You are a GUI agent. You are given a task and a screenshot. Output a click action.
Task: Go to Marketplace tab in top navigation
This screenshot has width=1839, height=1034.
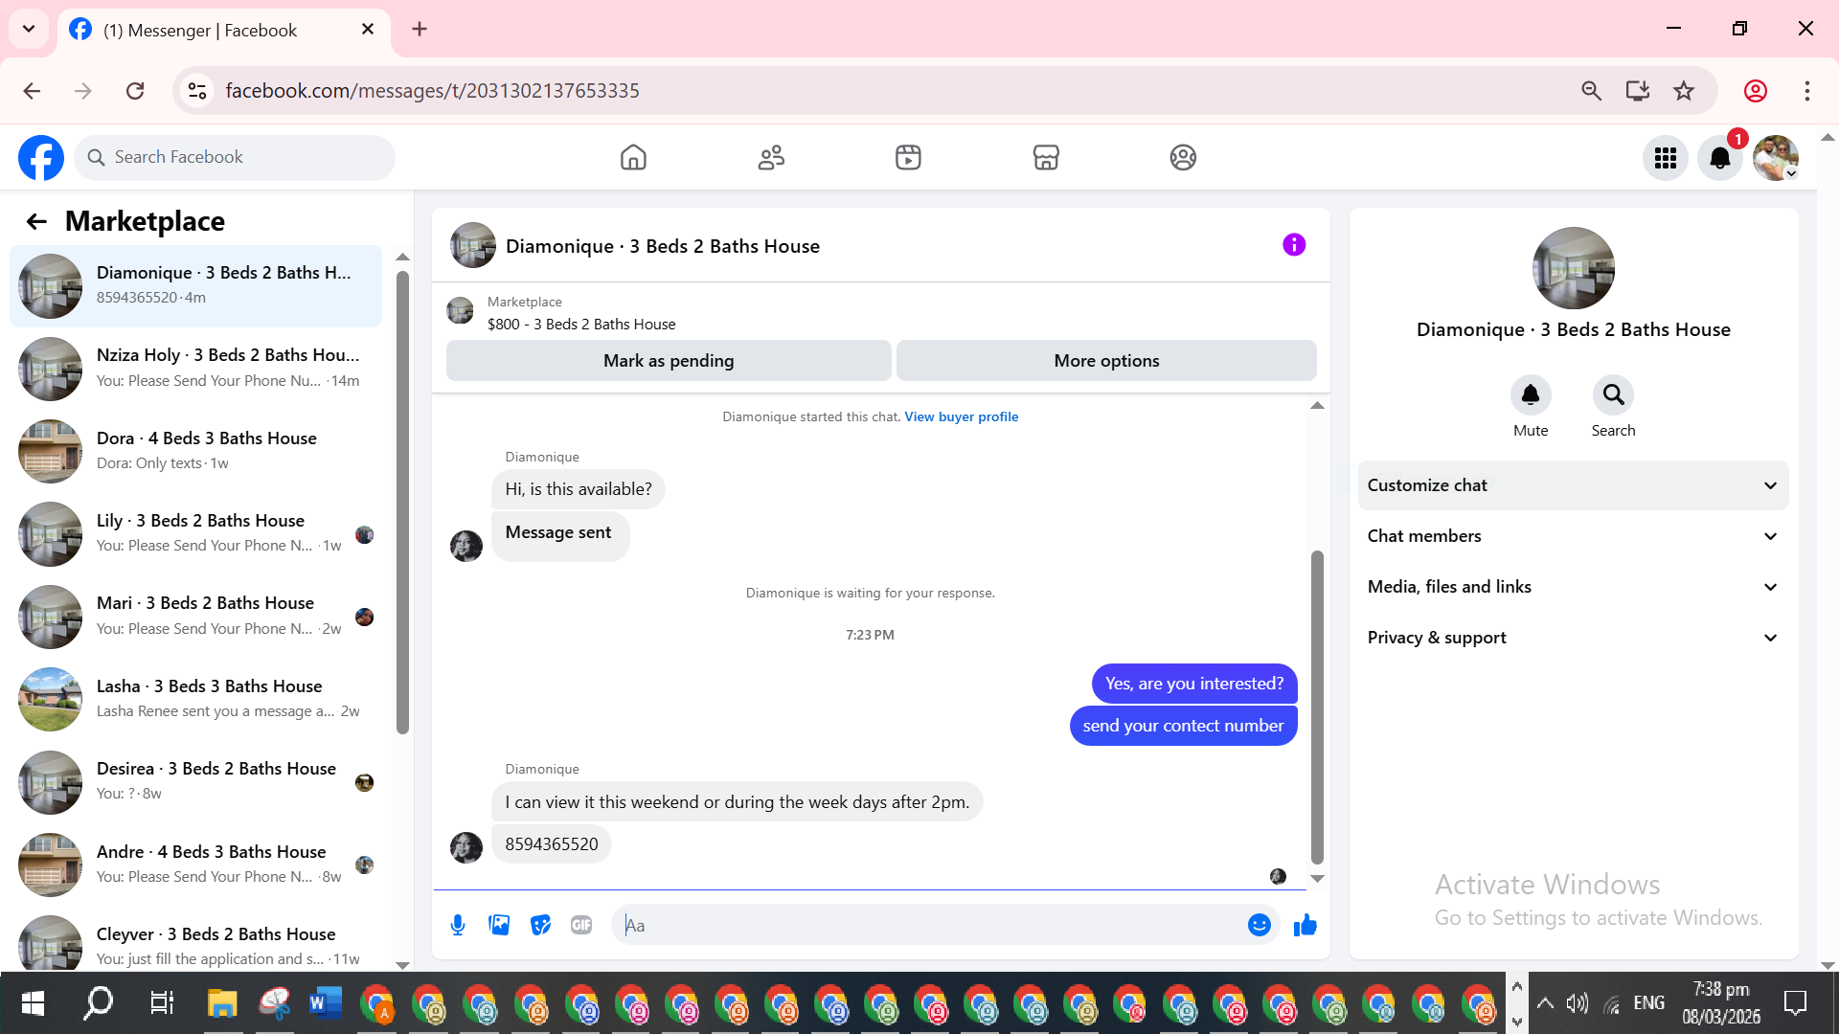(1045, 158)
